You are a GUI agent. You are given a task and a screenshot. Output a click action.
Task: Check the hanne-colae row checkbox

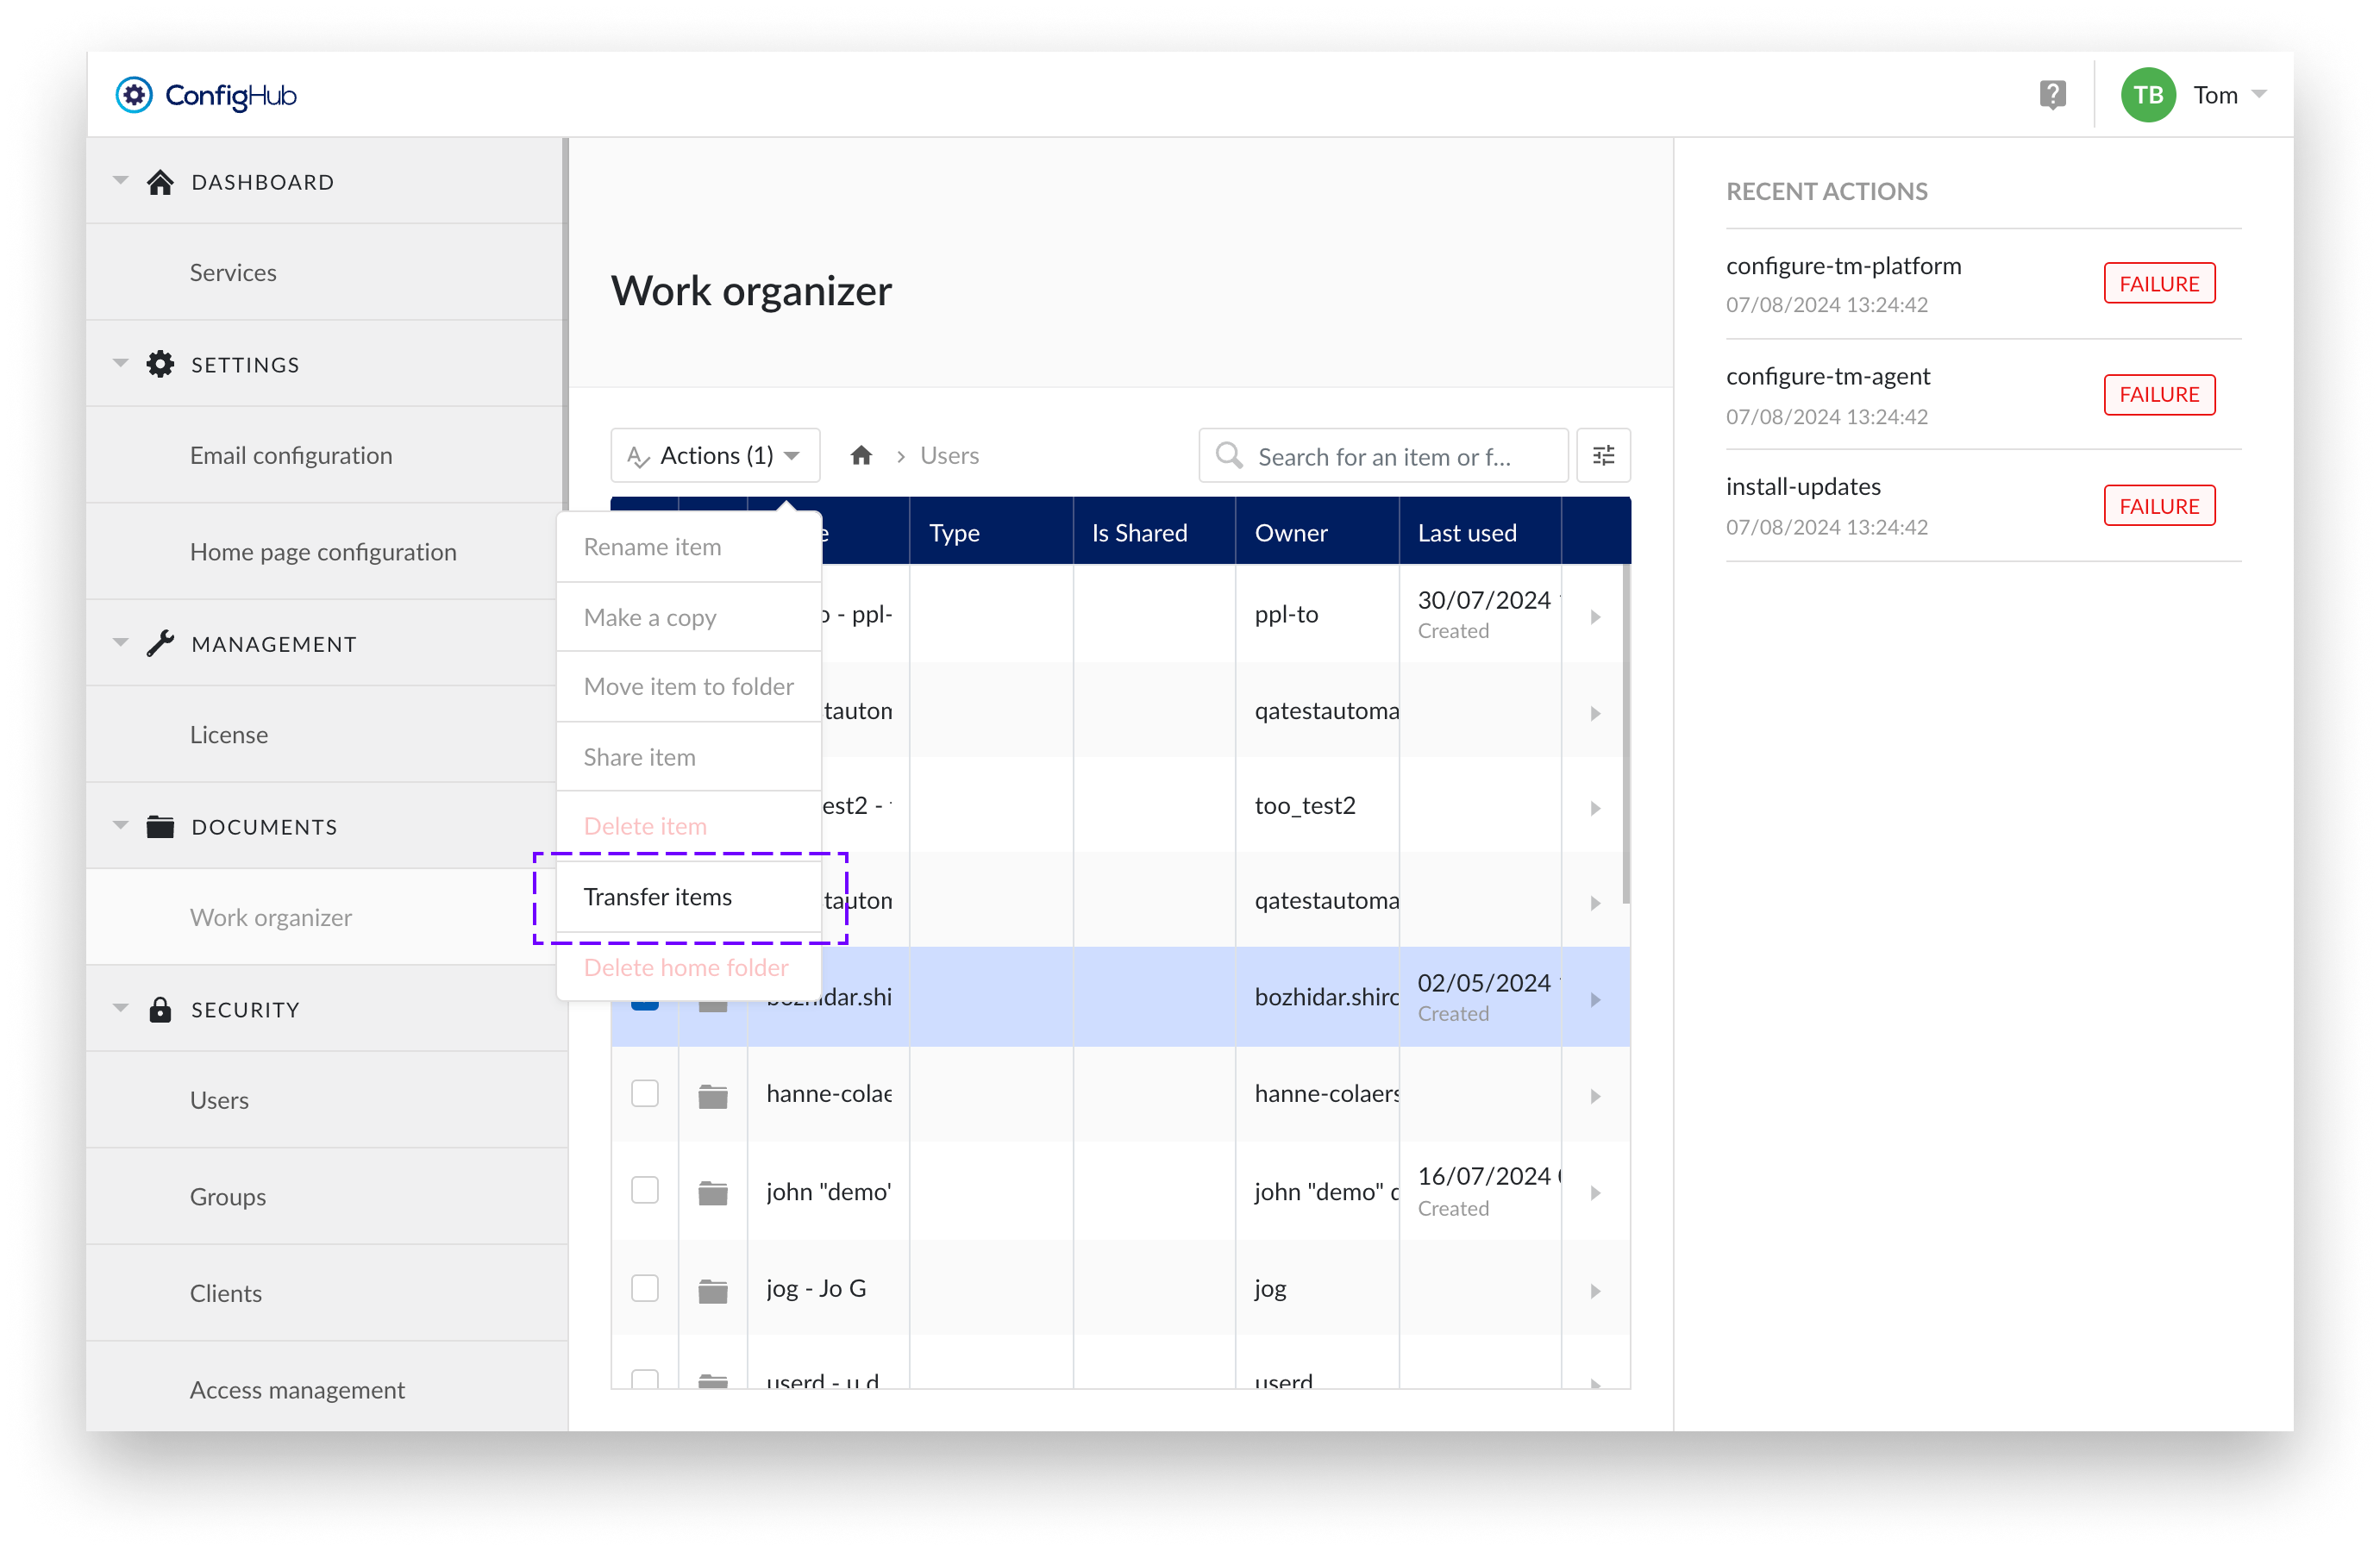tap(645, 1094)
